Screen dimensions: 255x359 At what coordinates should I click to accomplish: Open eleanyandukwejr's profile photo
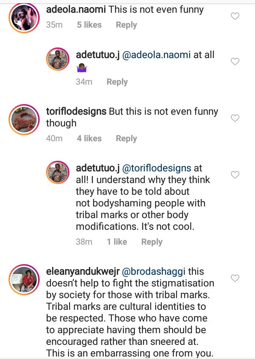pyautogui.click(x=24, y=280)
